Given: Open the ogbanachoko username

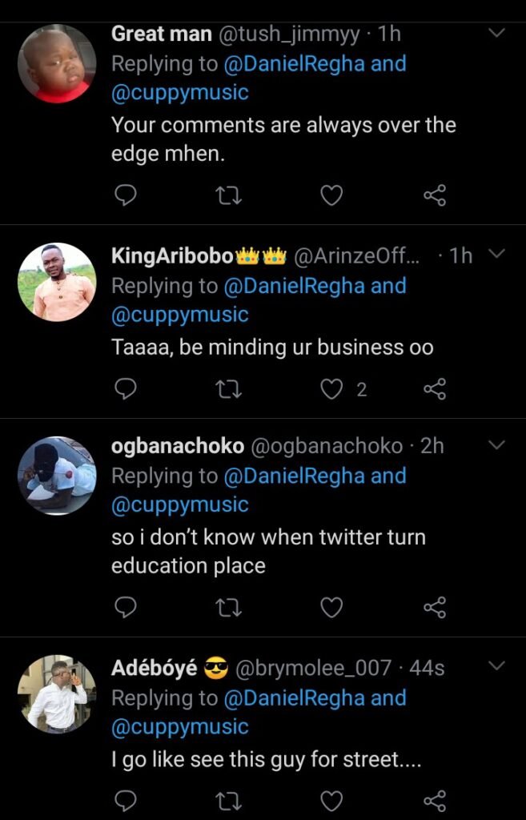Looking at the screenshot, I should [x=177, y=446].
